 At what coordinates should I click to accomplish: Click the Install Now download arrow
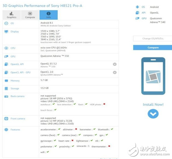click(153, 114)
